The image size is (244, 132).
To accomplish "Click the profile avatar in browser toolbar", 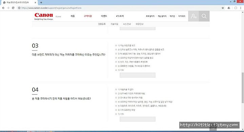I will tap(236, 8).
